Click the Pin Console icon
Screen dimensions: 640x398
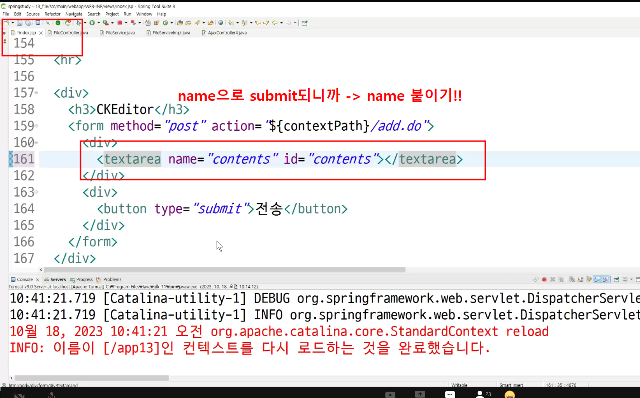click(616, 280)
